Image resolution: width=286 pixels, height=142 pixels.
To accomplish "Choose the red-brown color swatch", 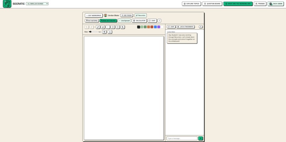I will coord(152,27).
